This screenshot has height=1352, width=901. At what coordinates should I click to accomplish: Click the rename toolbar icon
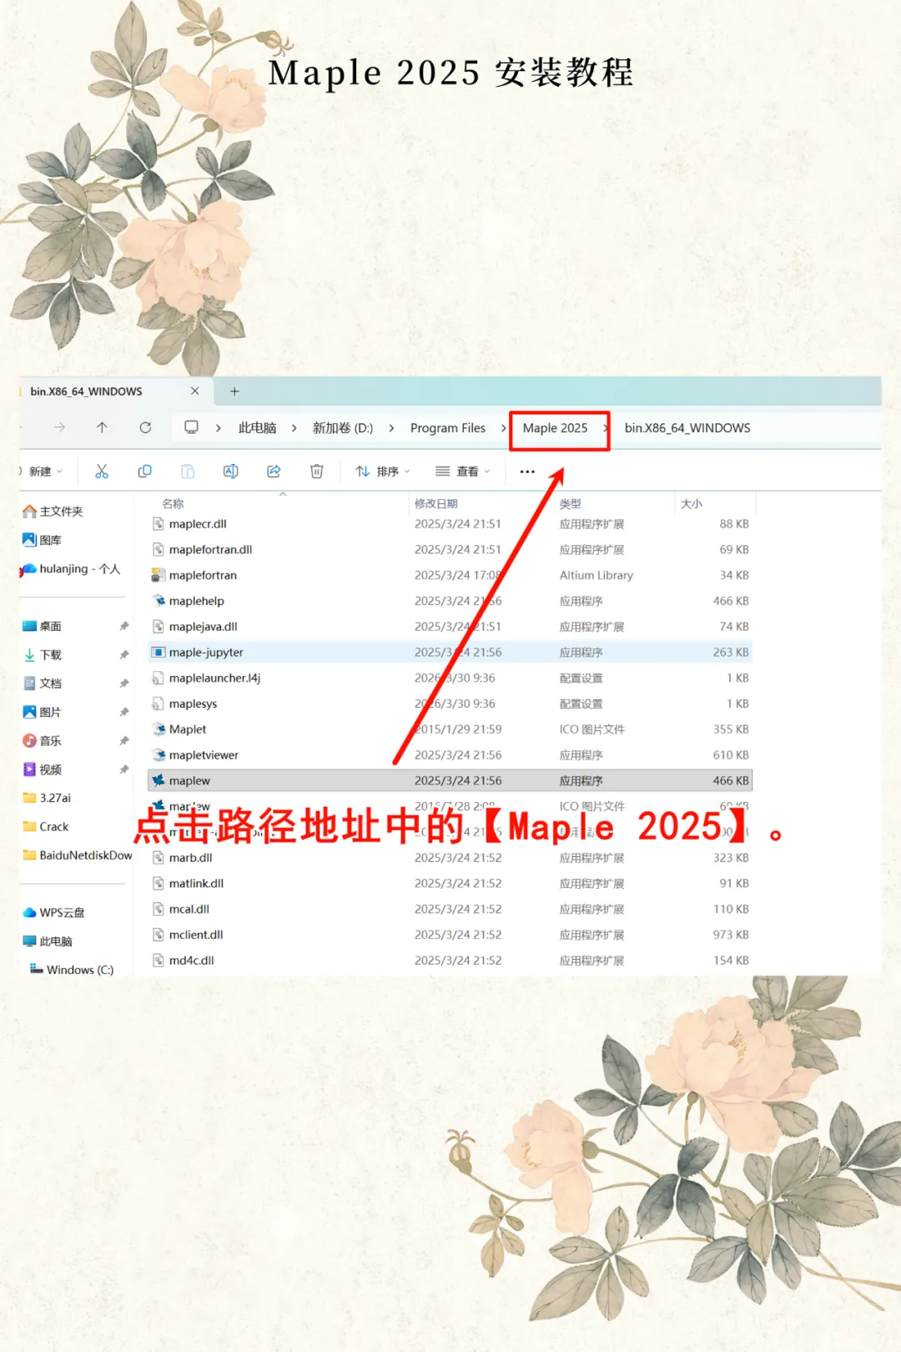tap(231, 472)
